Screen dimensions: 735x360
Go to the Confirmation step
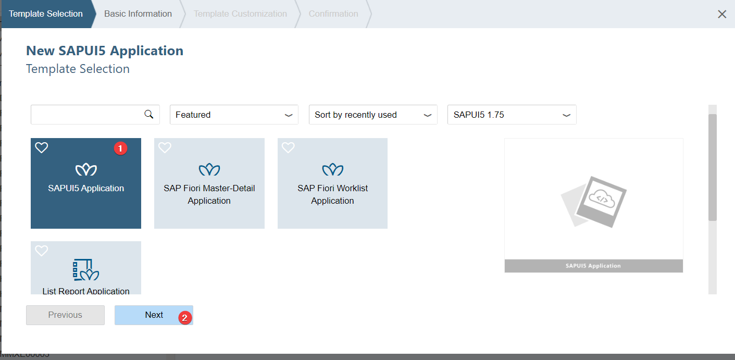click(x=333, y=14)
